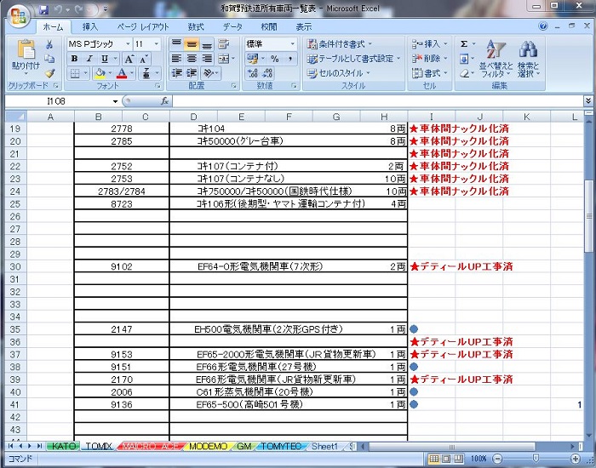Screen dimensions: 596x468
Task: Expand Insert cells dropdown
Action: click(x=445, y=44)
